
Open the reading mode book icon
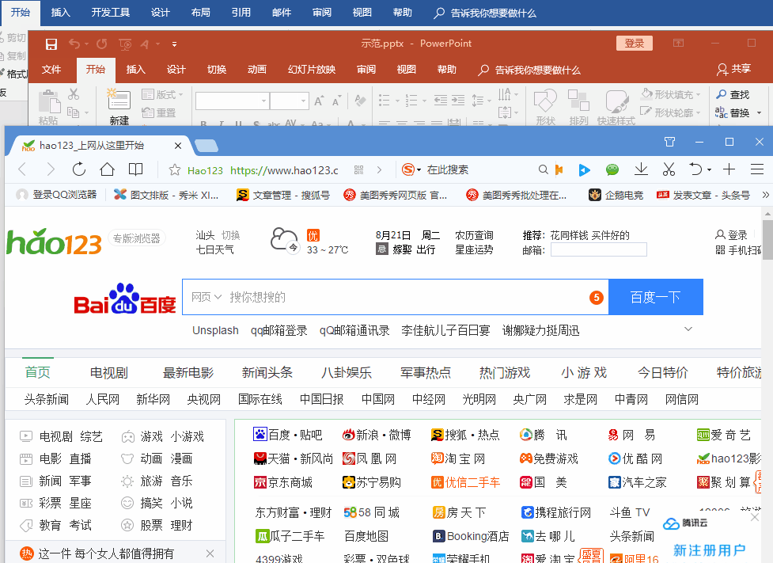click(x=135, y=169)
